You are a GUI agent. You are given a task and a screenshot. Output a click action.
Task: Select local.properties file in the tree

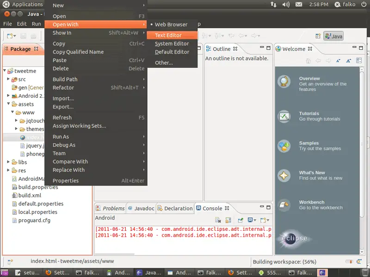coord(38,212)
